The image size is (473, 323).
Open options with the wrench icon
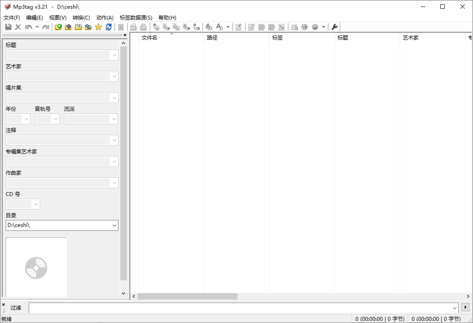point(334,27)
